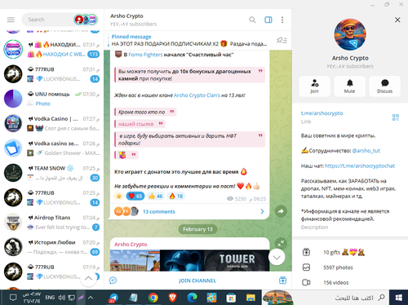Close the channel info panel
This screenshot has width=408, height=305.
(397, 20)
